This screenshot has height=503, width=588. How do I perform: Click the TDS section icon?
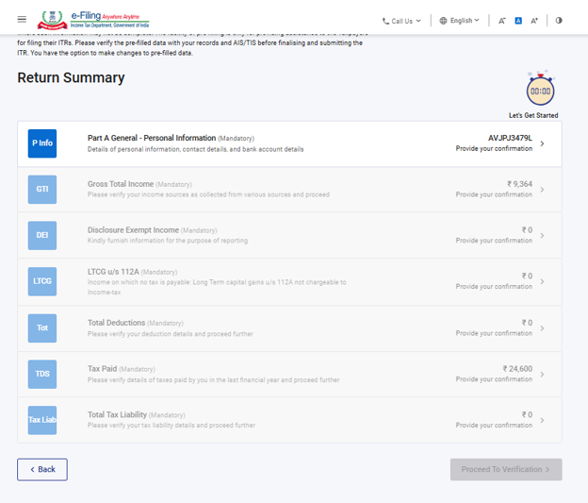tap(42, 374)
